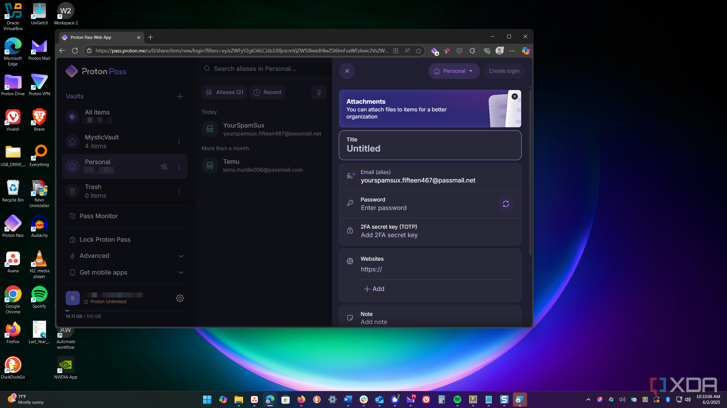Add a new vault with plus icon

point(180,96)
